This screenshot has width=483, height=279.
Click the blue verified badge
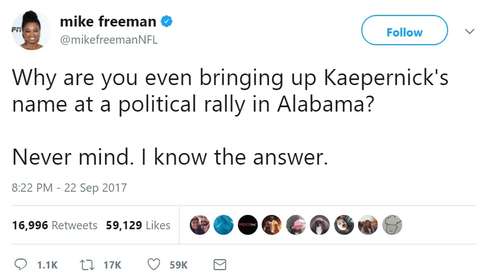167,22
